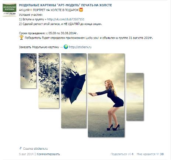
Task: Click the megaphone share icon
Action: pos(129,154)
